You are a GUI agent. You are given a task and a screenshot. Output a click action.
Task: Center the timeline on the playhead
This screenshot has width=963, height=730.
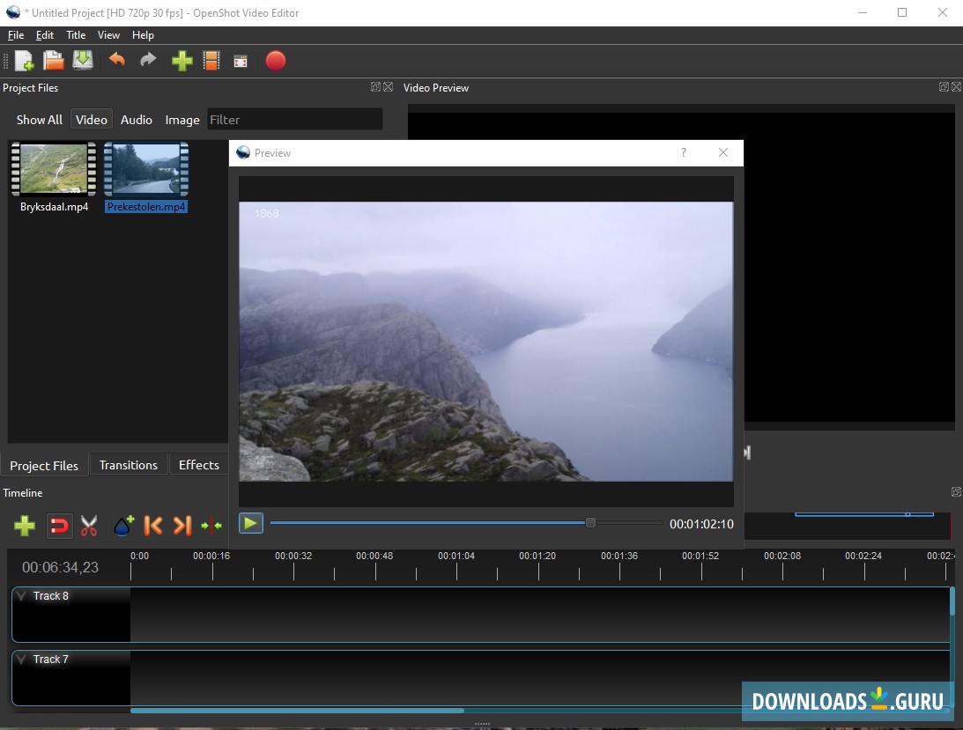point(211,525)
